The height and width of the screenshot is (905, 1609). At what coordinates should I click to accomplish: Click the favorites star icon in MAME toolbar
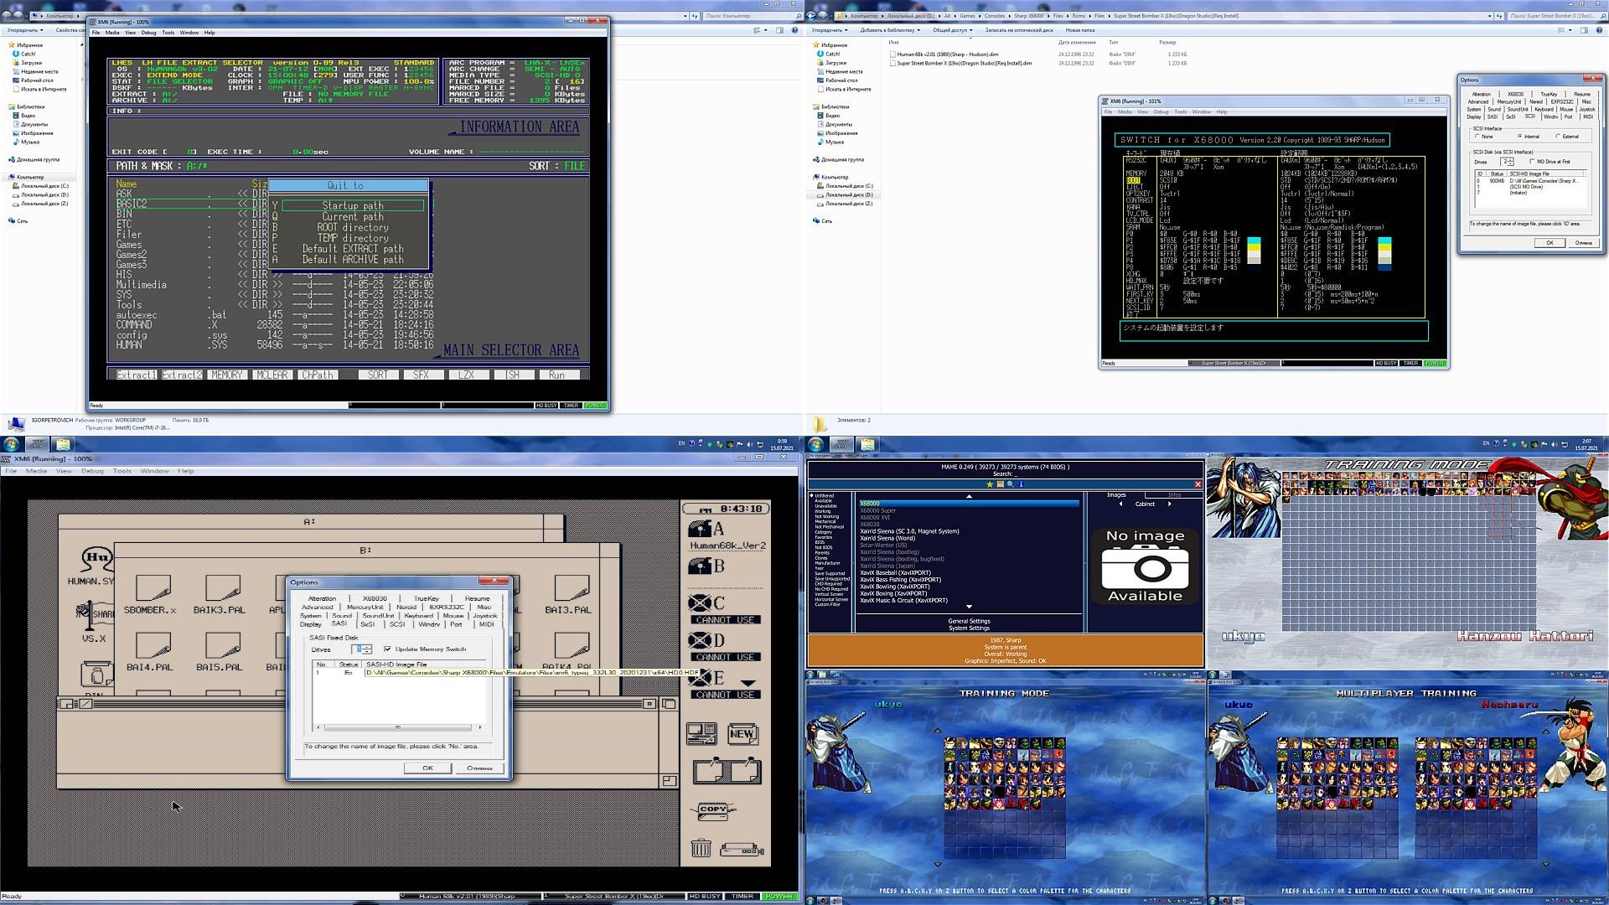click(990, 484)
